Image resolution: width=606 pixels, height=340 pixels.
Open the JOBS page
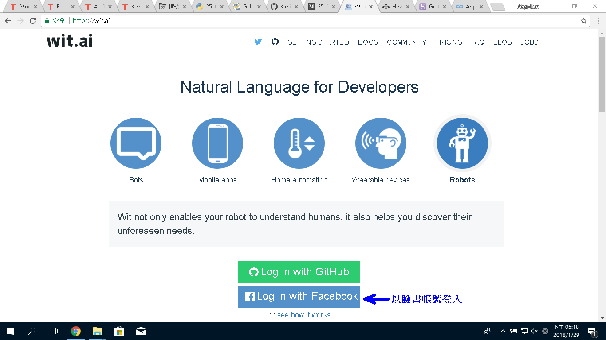(x=529, y=42)
